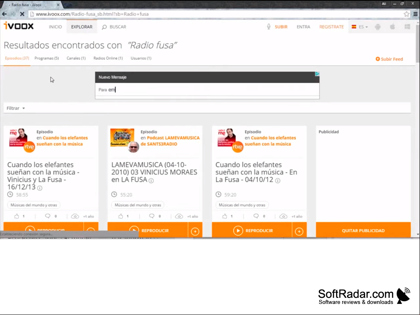Show info for Vinicius y La Fusa 16/12/13 title
The width and height of the screenshot is (420, 315).
(40, 188)
